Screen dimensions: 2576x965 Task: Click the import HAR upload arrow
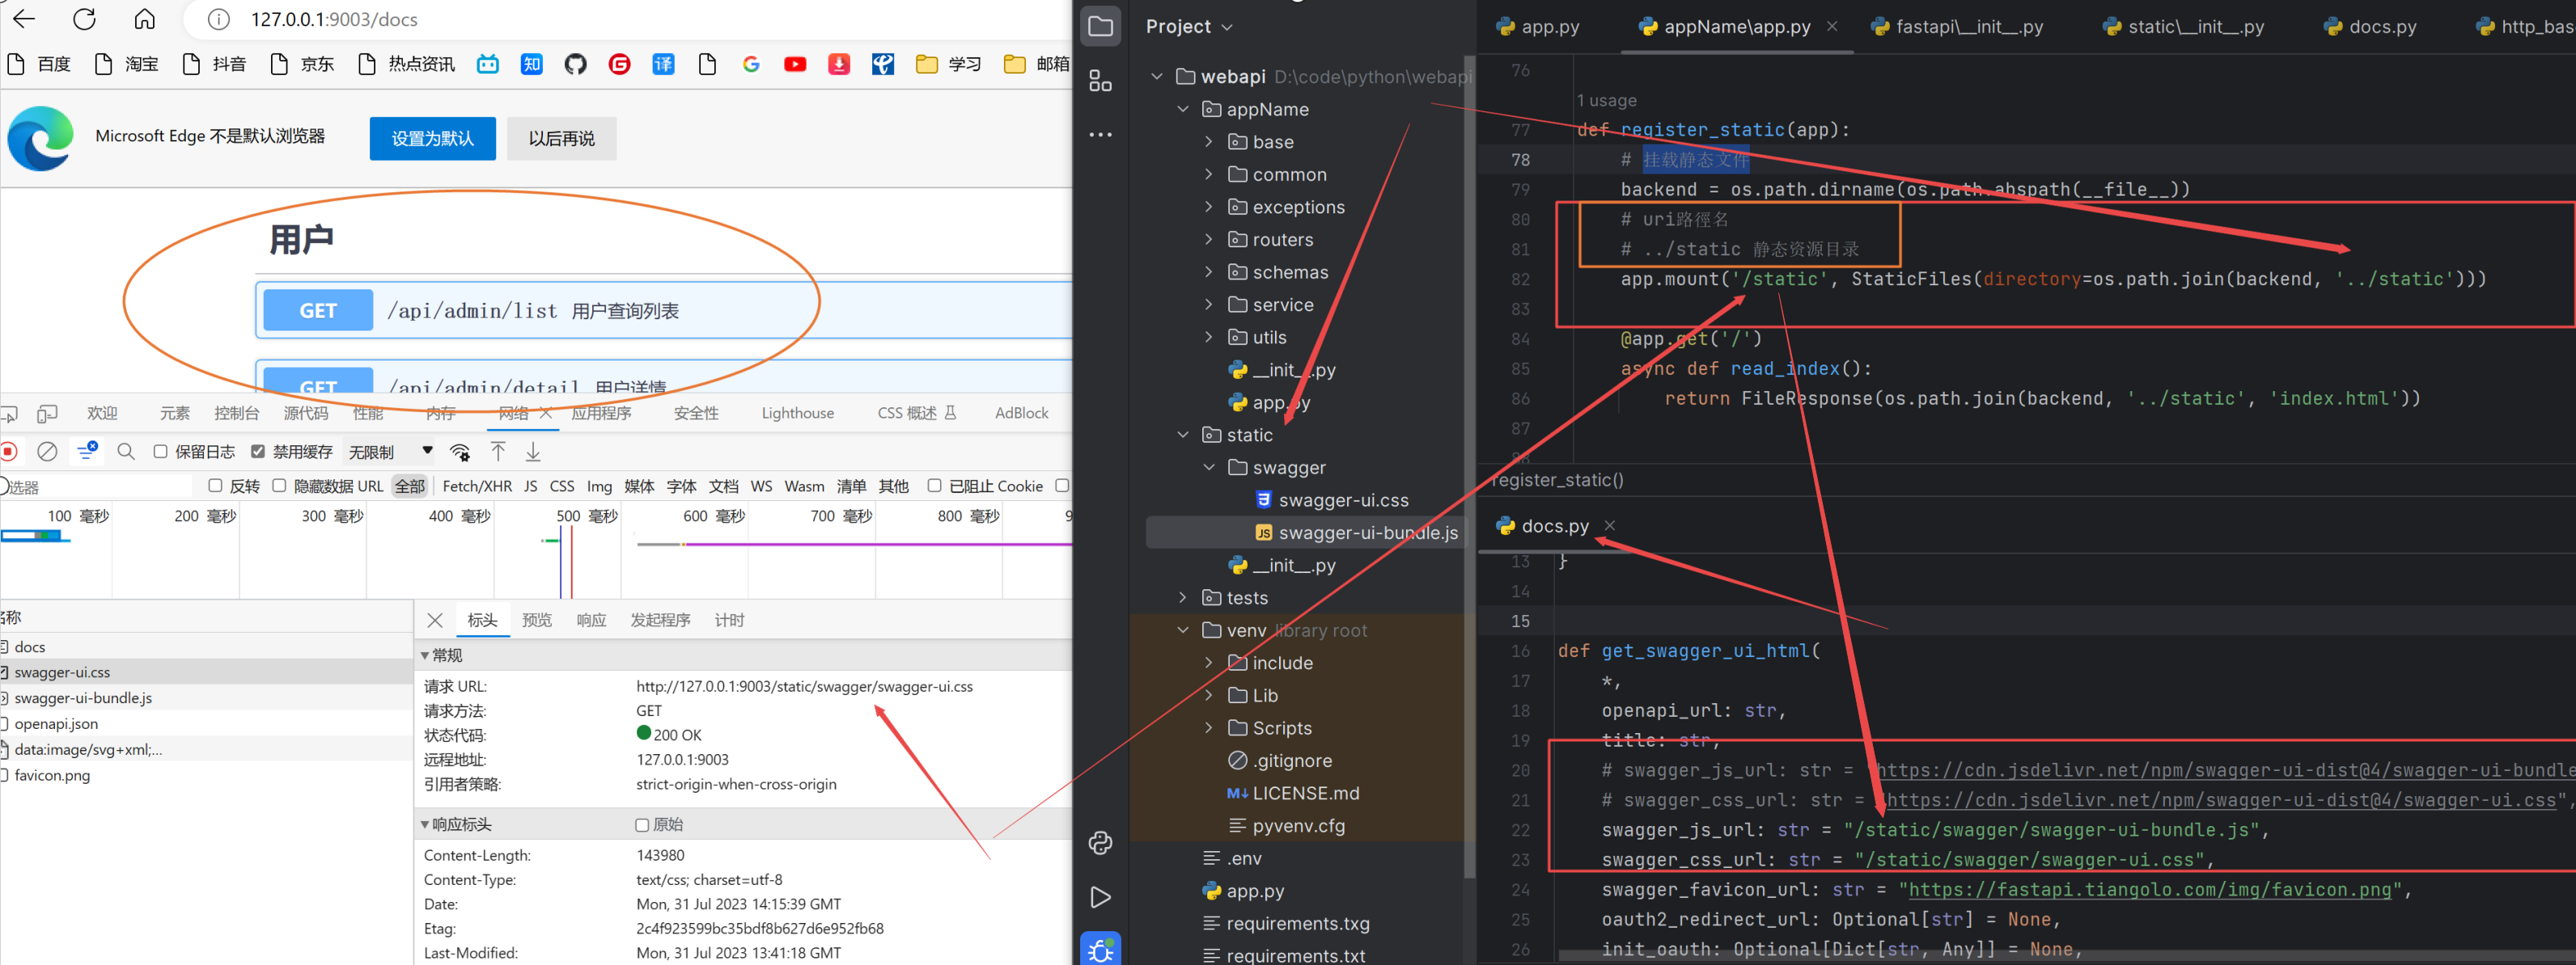[498, 452]
